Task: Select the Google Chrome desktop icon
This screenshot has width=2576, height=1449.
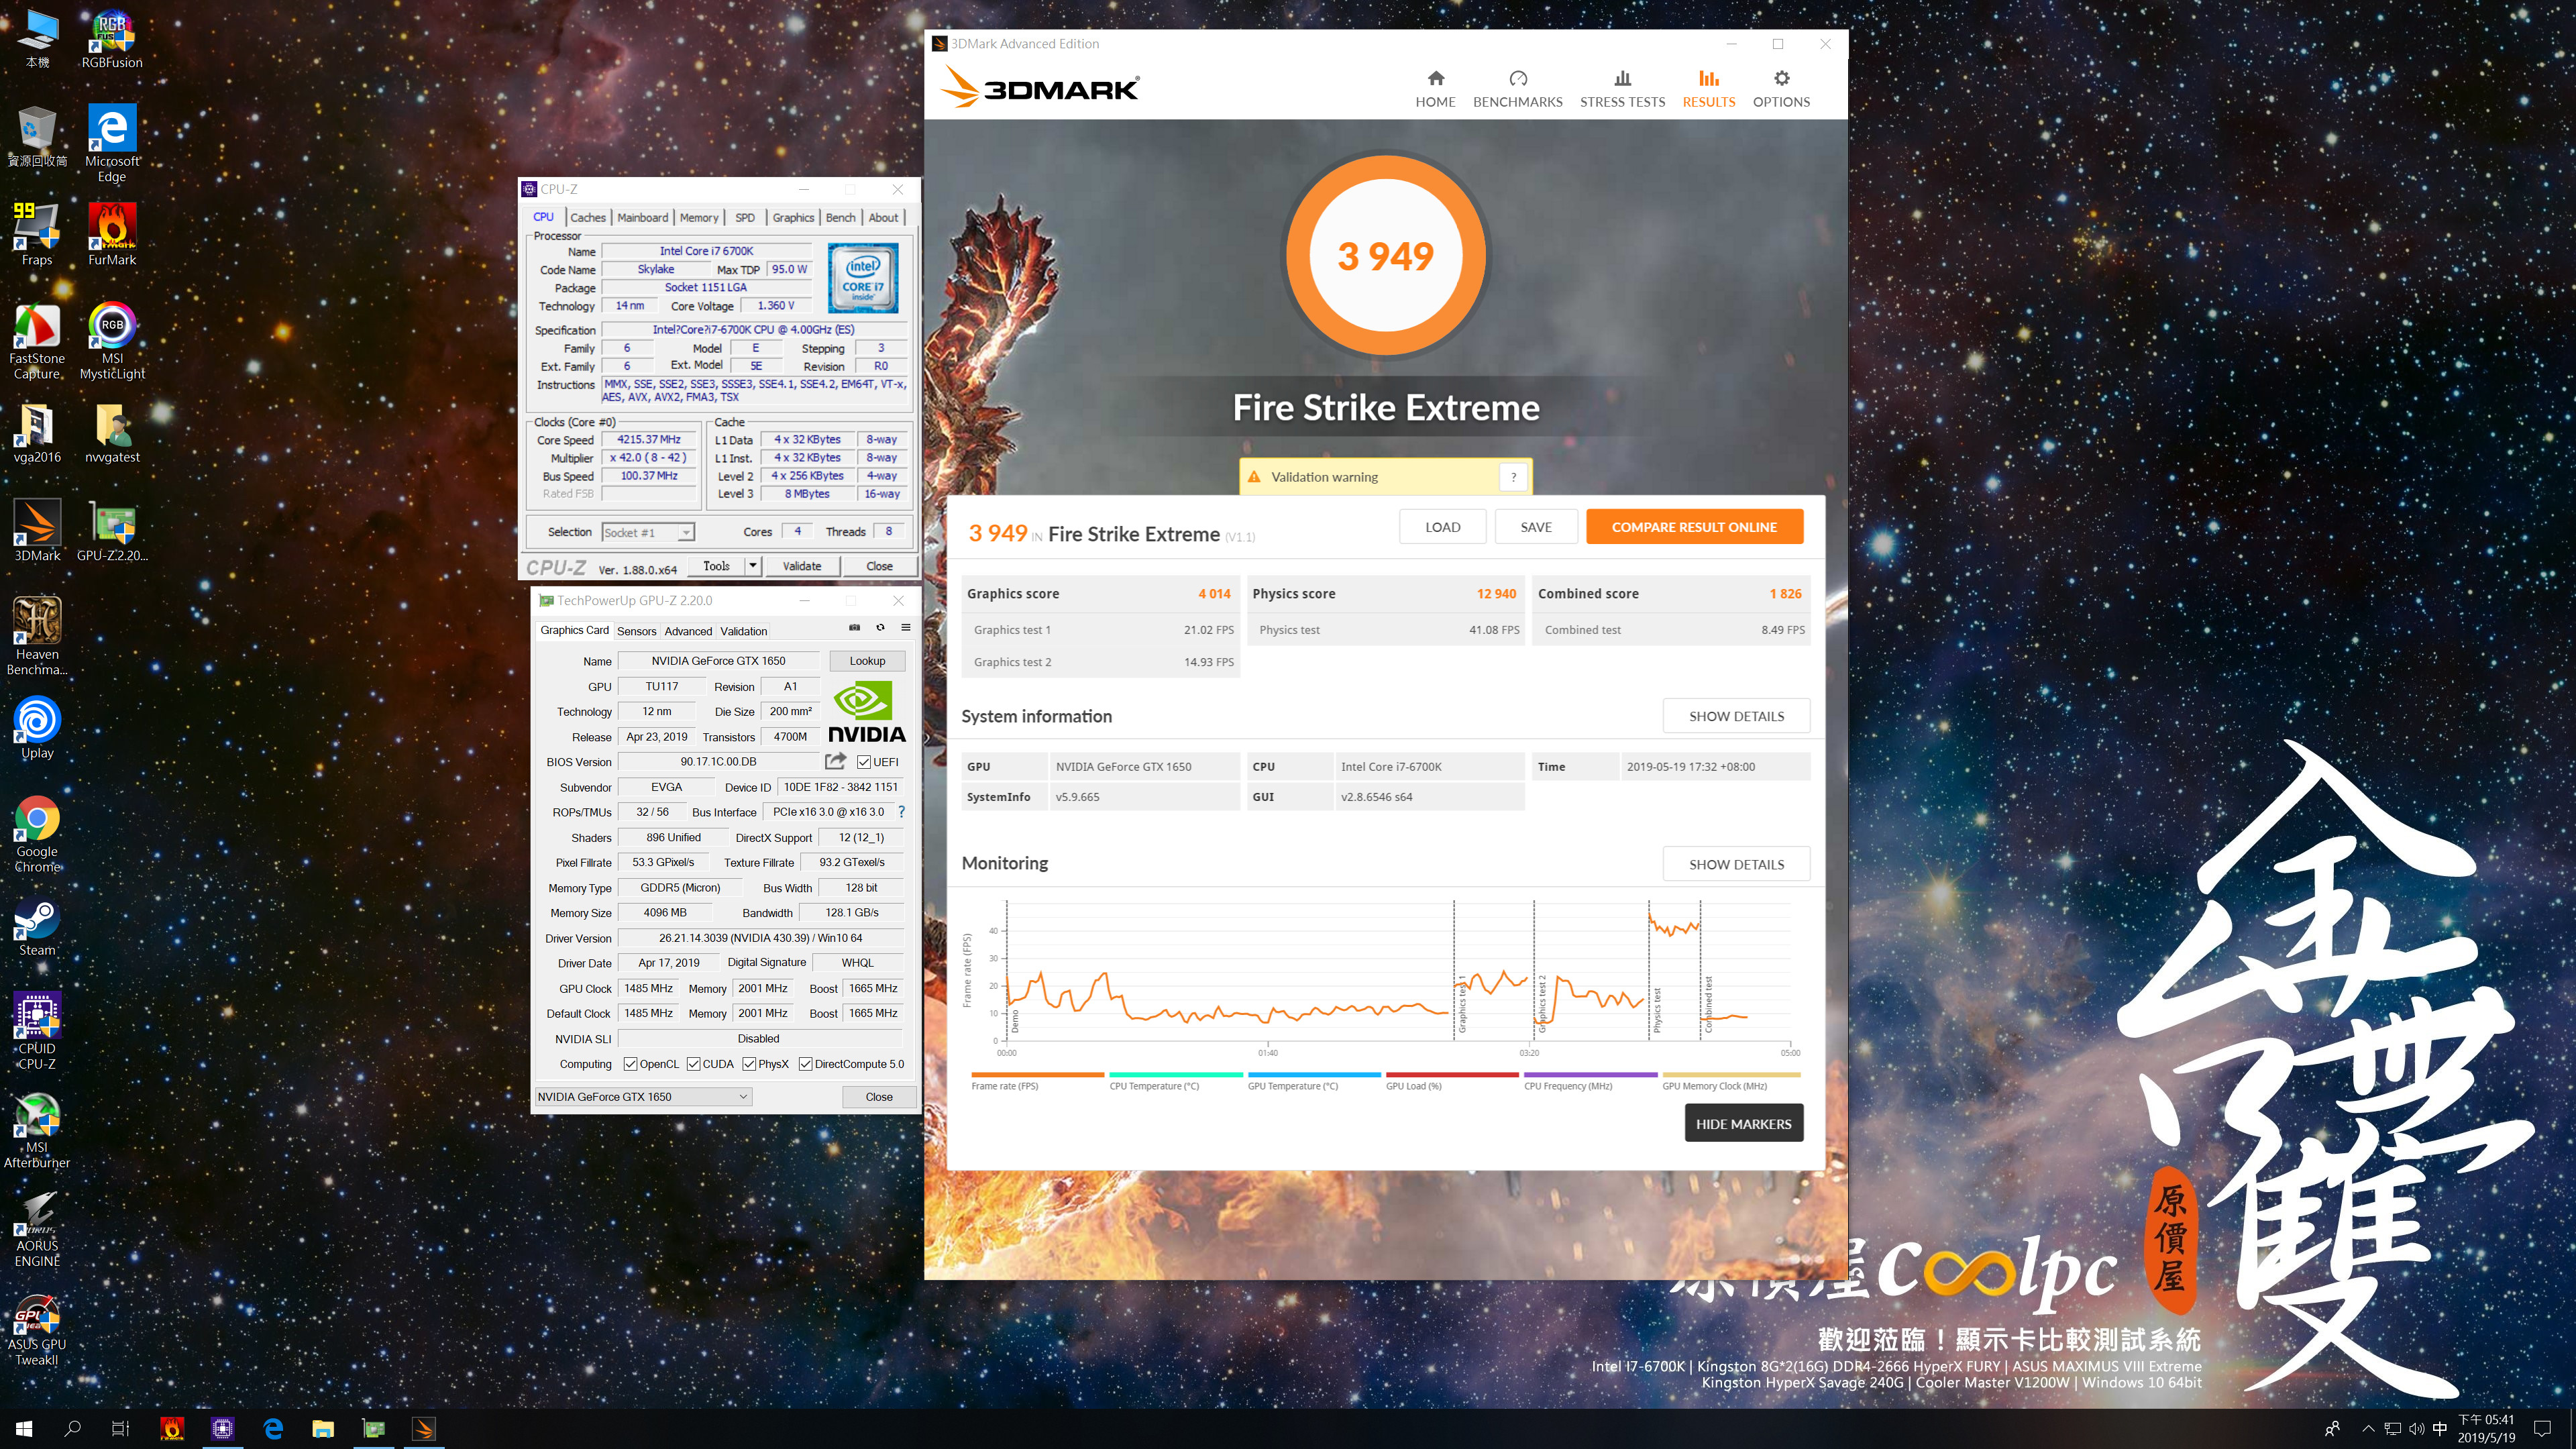Action: tap(37, 834)
